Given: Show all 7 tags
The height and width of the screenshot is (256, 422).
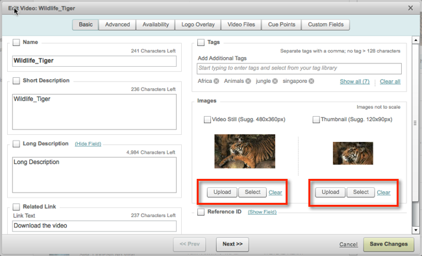Looking at the screenshot, I should pos(354,82).
